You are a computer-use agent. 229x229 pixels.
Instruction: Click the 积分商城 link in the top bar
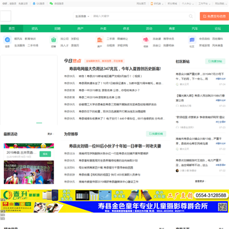point(172,4)
